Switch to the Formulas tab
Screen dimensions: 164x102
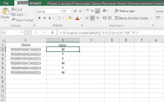(x=81, y=4)
